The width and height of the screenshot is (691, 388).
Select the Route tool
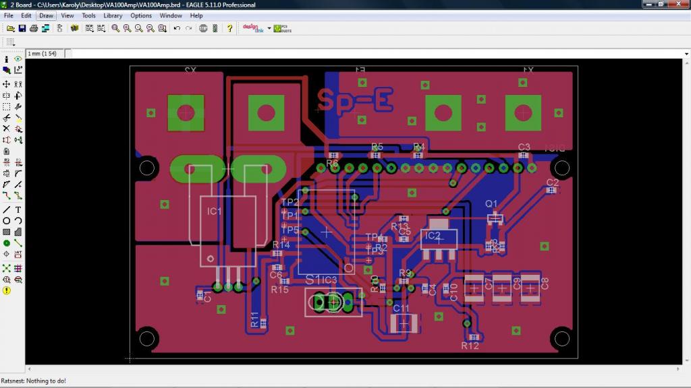7,195
